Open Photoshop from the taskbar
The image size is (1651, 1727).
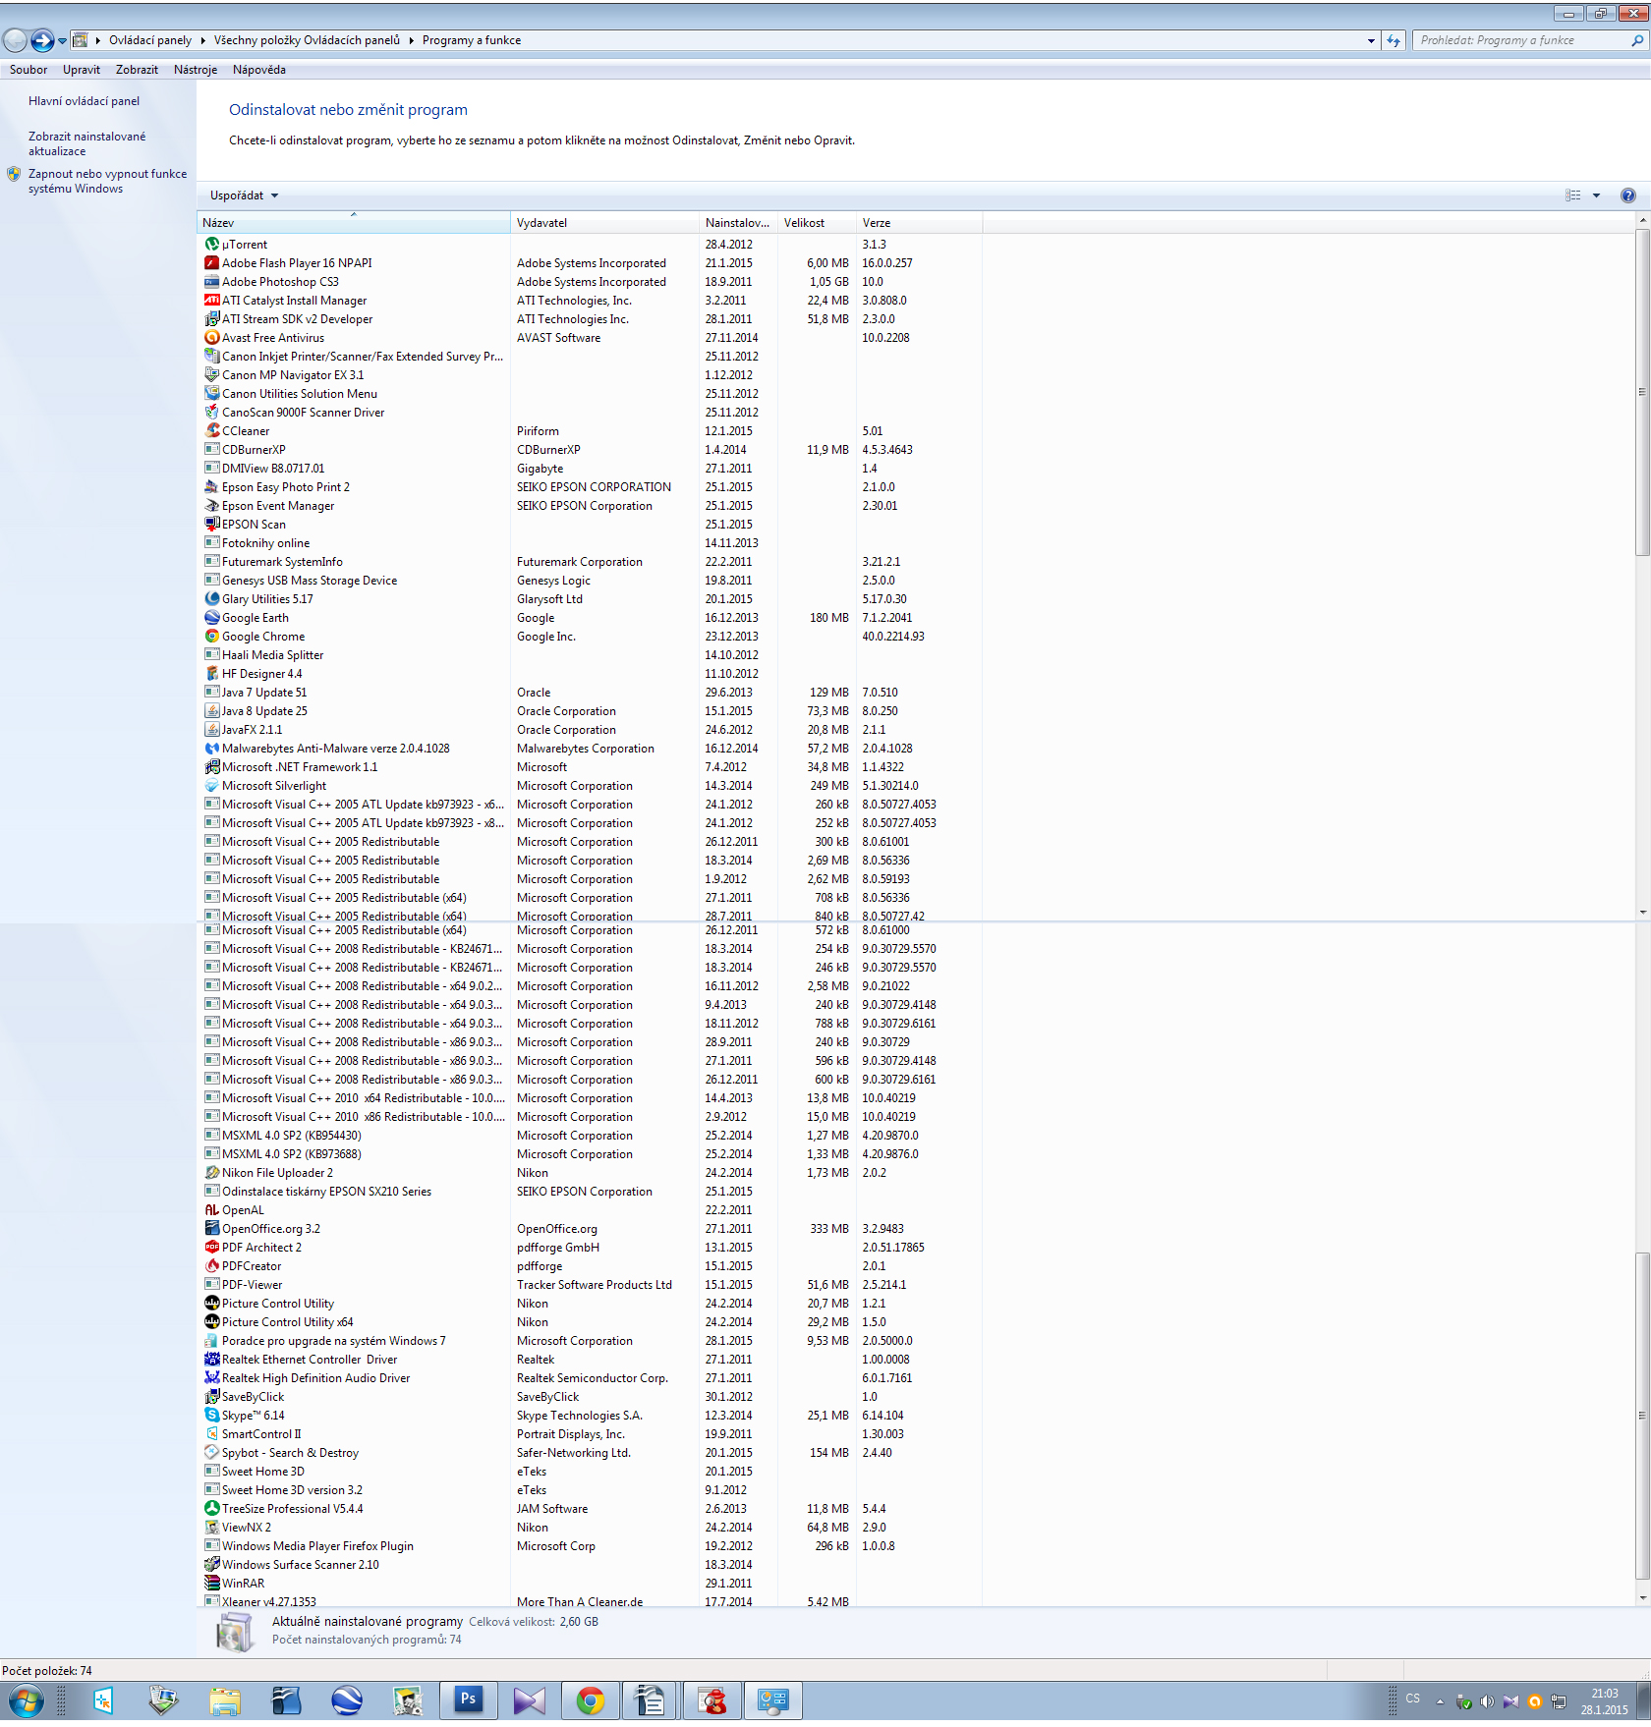468,1699
